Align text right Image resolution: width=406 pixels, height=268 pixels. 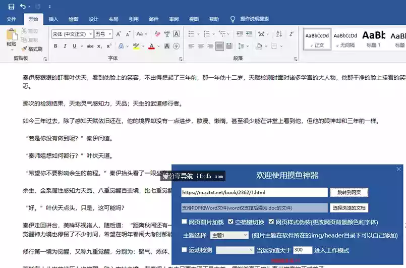210,46
